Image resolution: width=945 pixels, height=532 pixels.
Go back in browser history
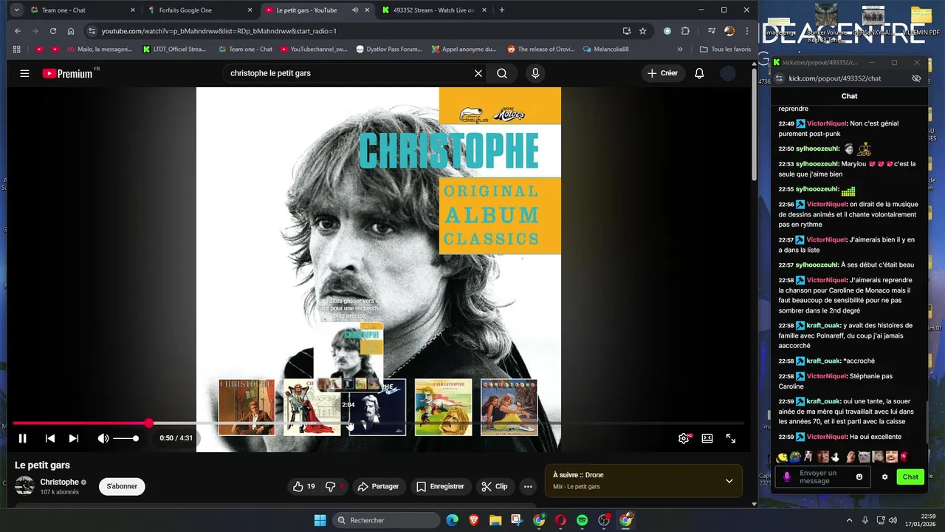tap(17, 31)
